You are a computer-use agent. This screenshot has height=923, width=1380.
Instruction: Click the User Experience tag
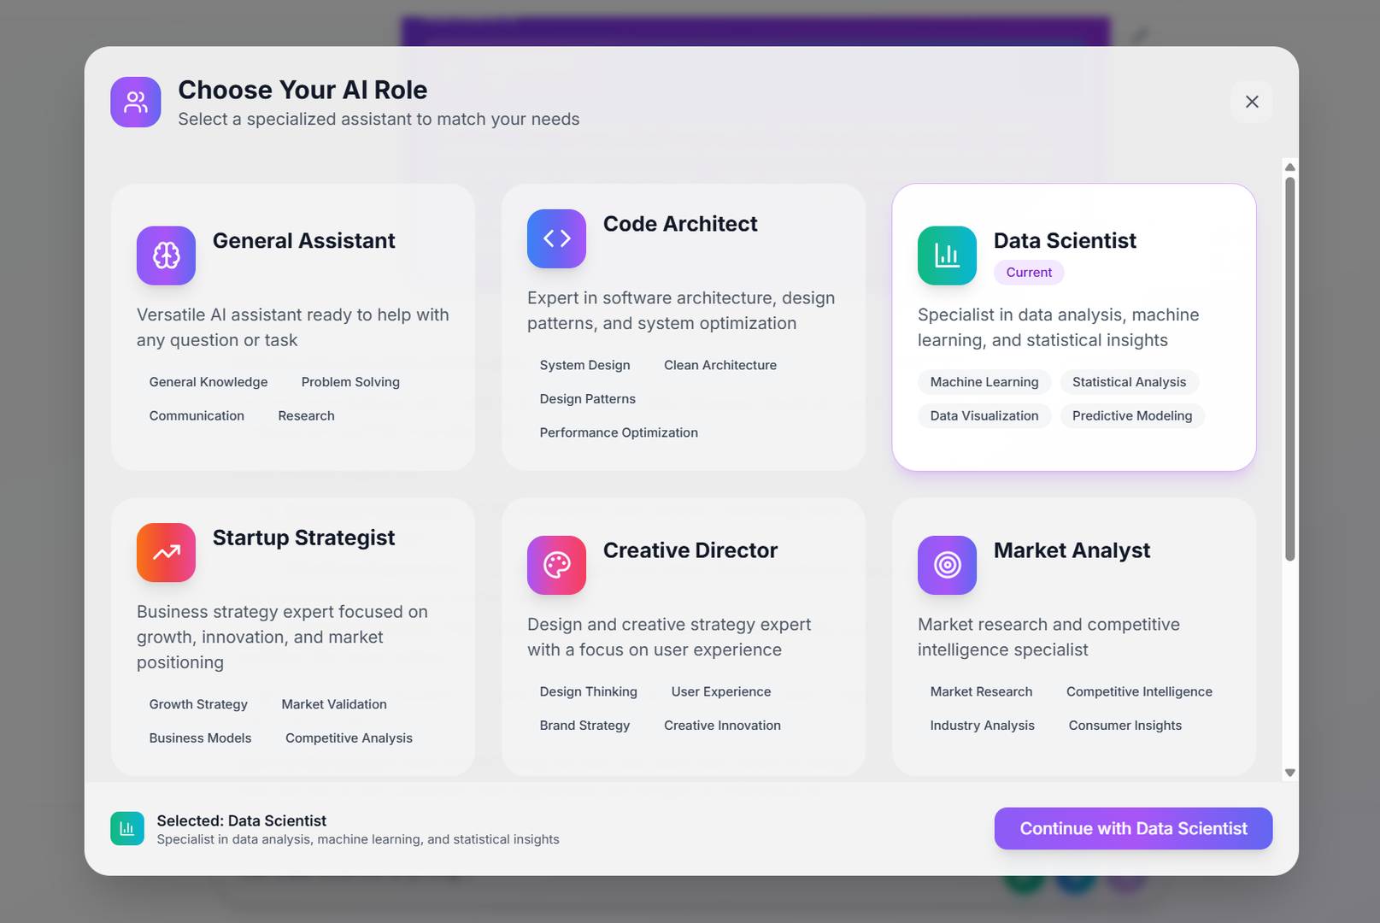720,691
